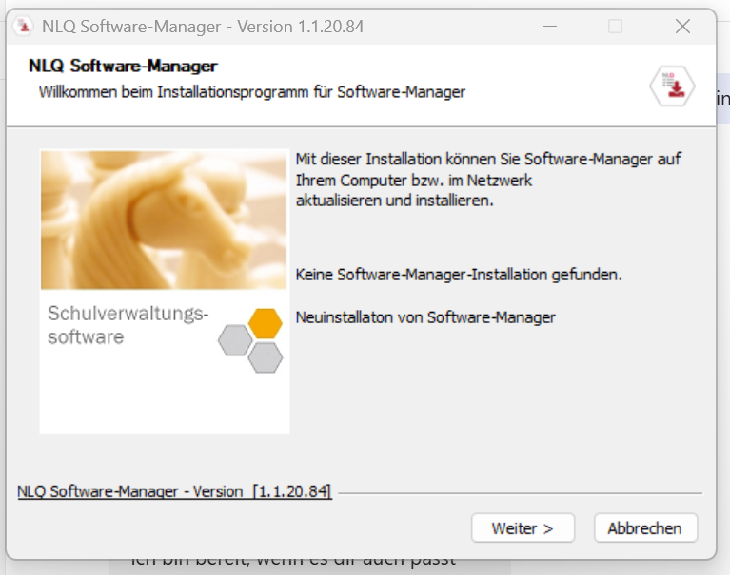The height and width of the screenshot is (575, 730).
Task: Minimize the installer window
Action: [x=548, y=27]
